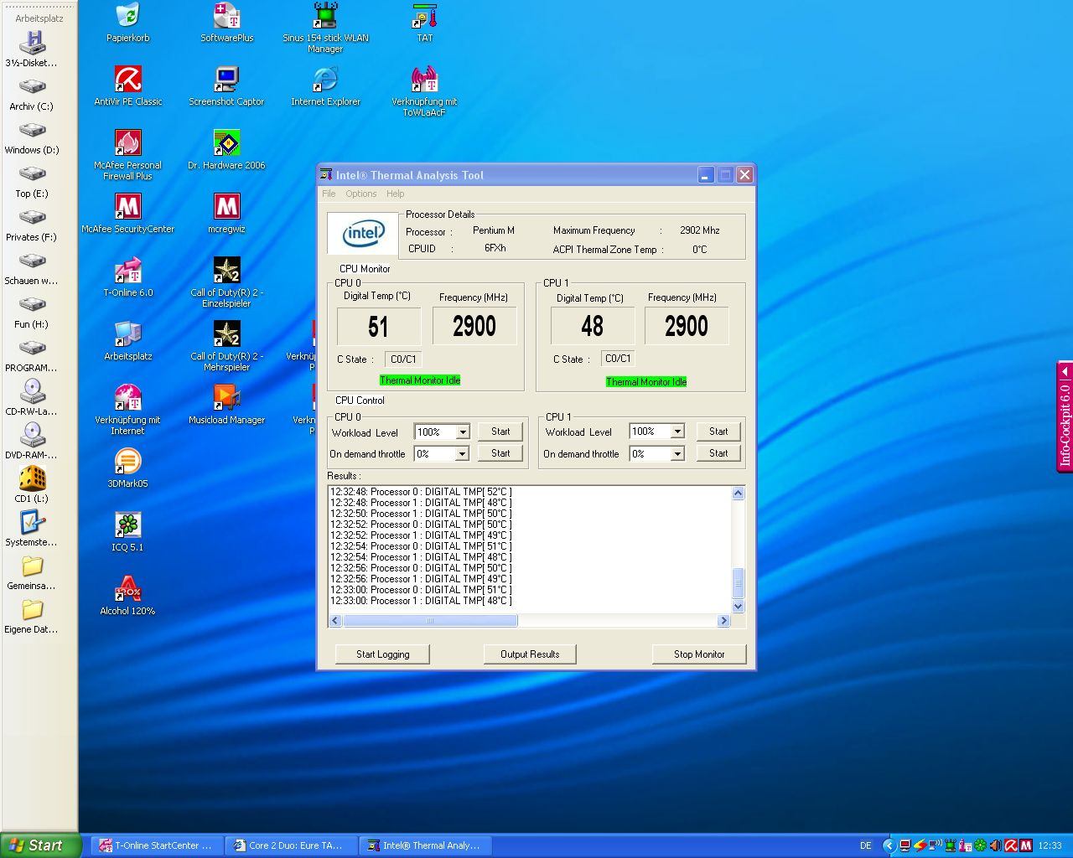The width and height of the screenshot is (1073, 858).
Task: Click results scroll-left arrow
Action: (x=335, y=621)
